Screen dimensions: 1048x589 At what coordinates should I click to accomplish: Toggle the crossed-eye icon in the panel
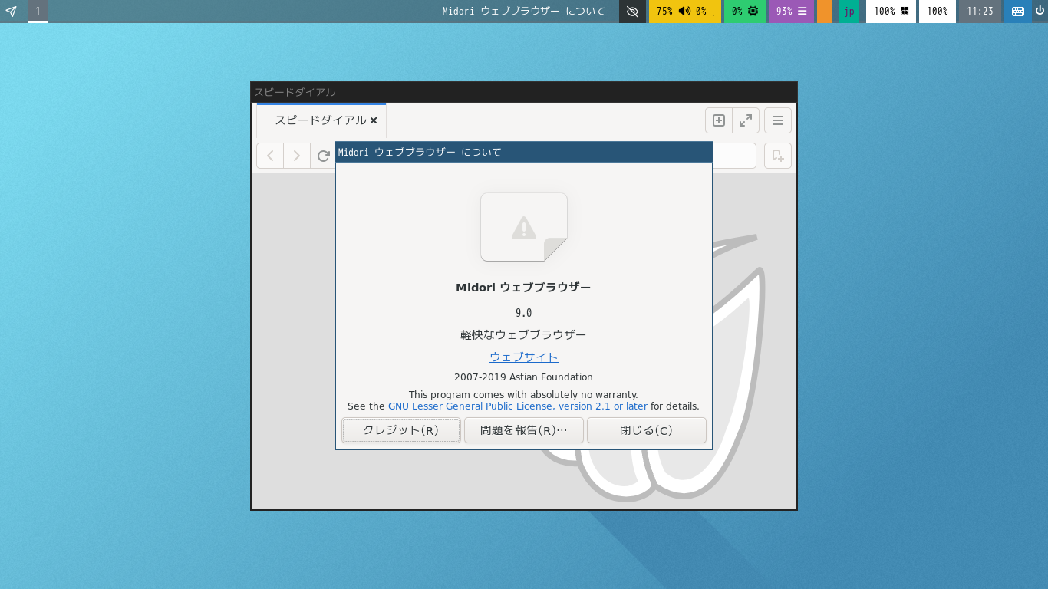(632, 12)
